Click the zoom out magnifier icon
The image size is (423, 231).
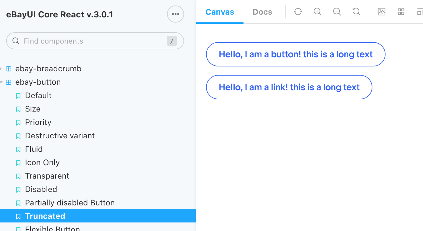click(x=337, y=12)
